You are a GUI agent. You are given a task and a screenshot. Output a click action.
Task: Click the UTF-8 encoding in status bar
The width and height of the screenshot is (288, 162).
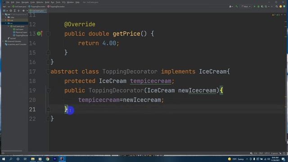[267, 153]
